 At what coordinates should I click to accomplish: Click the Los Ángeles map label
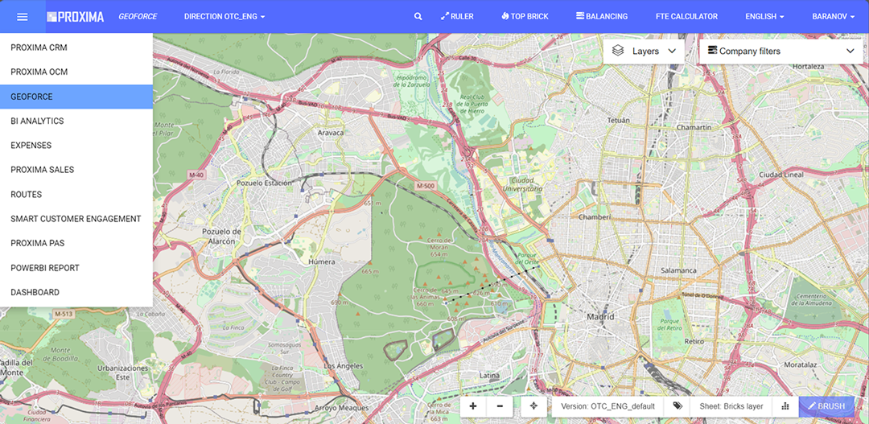343,366
